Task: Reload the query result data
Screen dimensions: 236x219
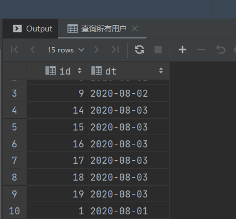Action: click(140, 50)
